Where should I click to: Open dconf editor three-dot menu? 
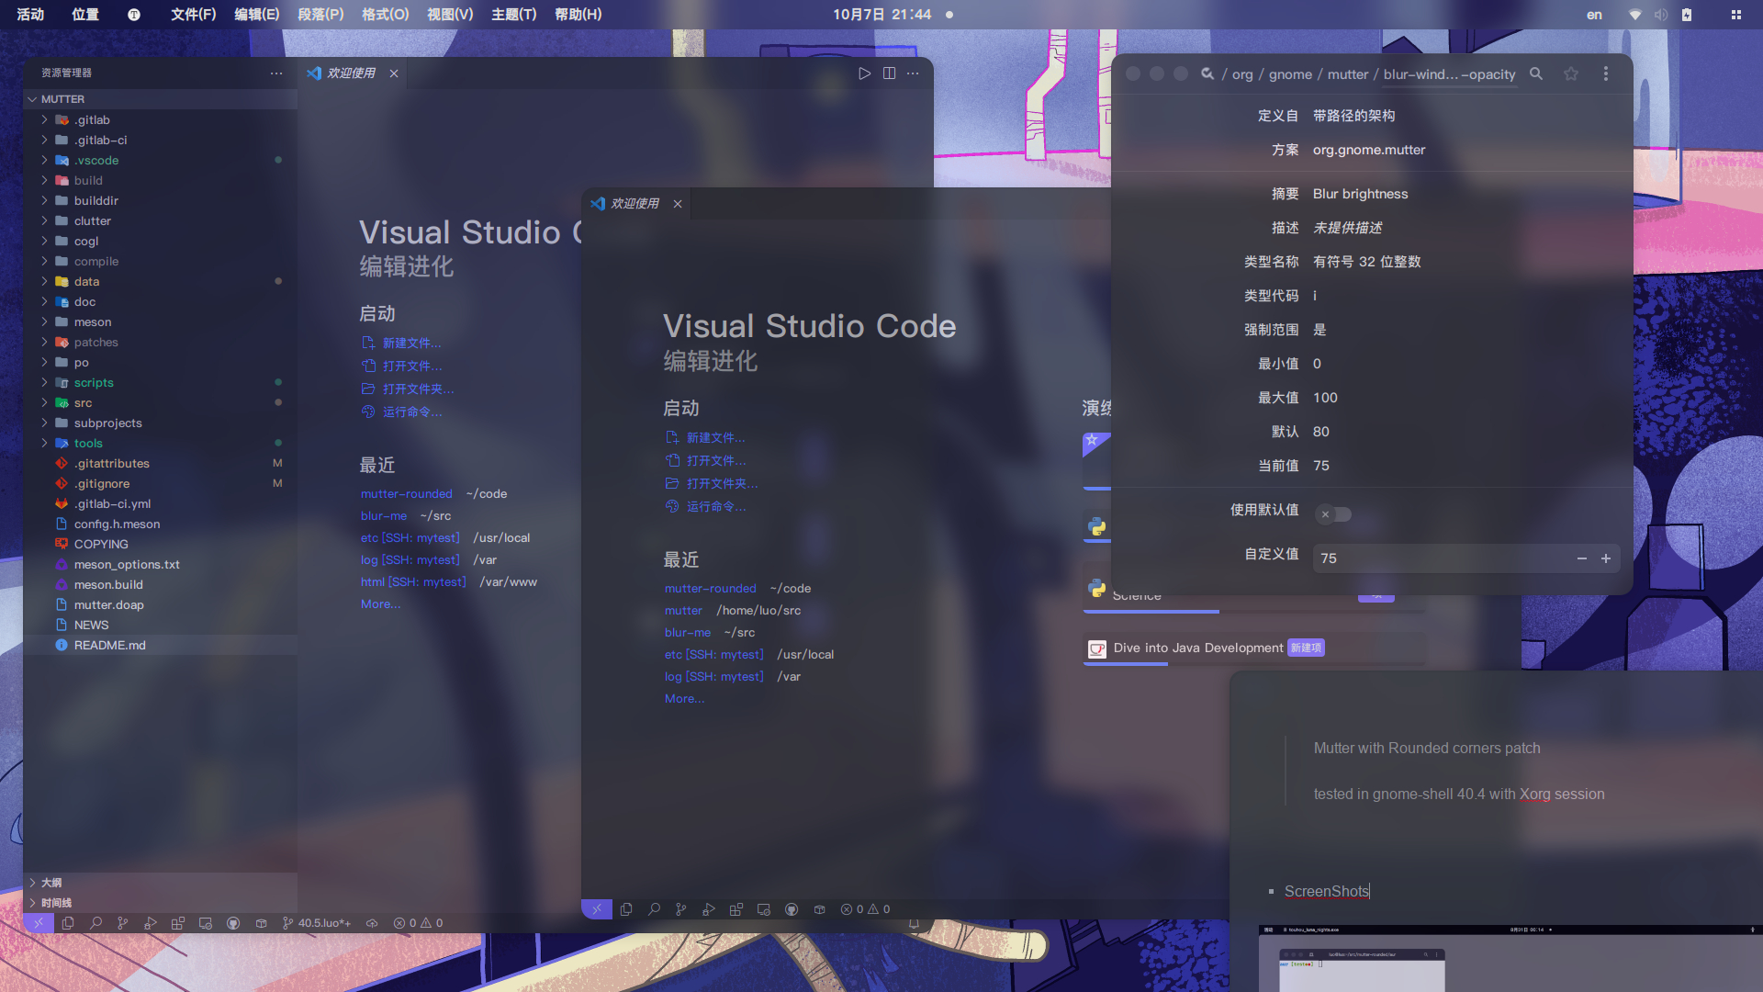(1606, 73)
